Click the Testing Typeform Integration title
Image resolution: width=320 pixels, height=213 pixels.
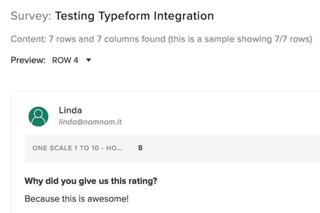[x=134, y=16]
